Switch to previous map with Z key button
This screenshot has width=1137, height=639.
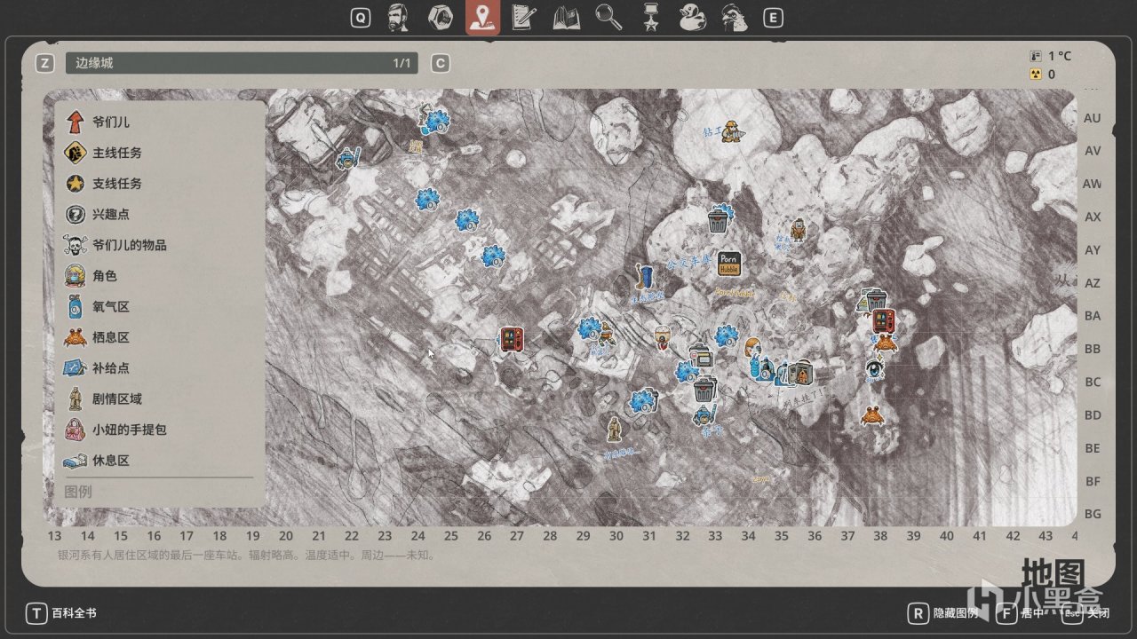[44, 63]
